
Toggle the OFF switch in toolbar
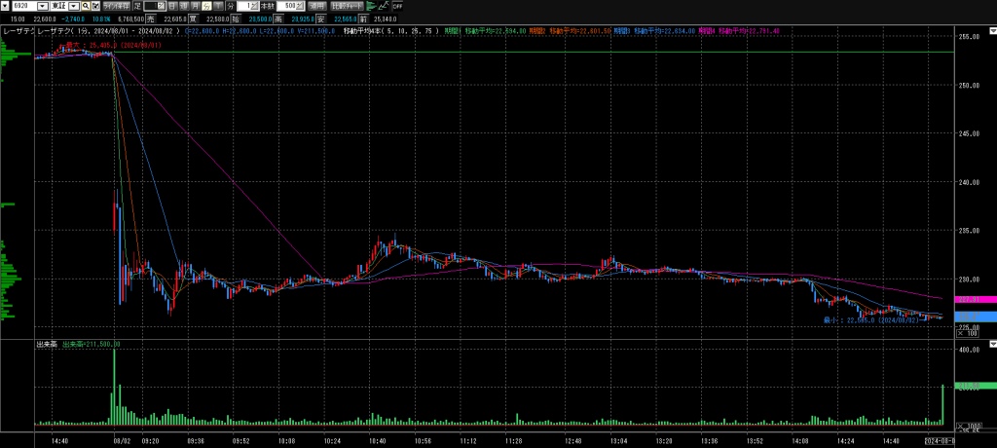[x=397, y=5]
